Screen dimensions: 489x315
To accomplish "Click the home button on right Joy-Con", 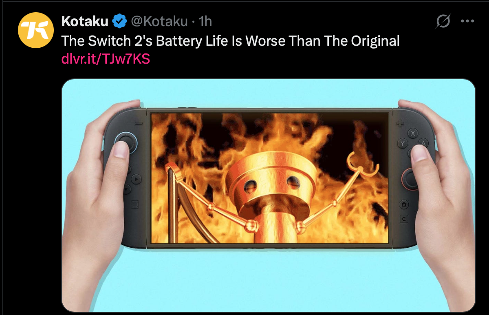I will click(x=404, y=204).
